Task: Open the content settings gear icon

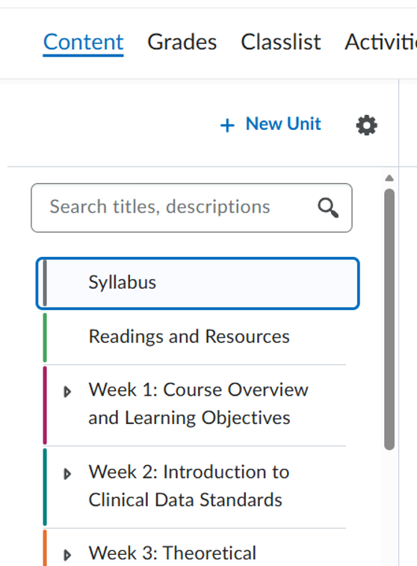Action: (367, 125)
